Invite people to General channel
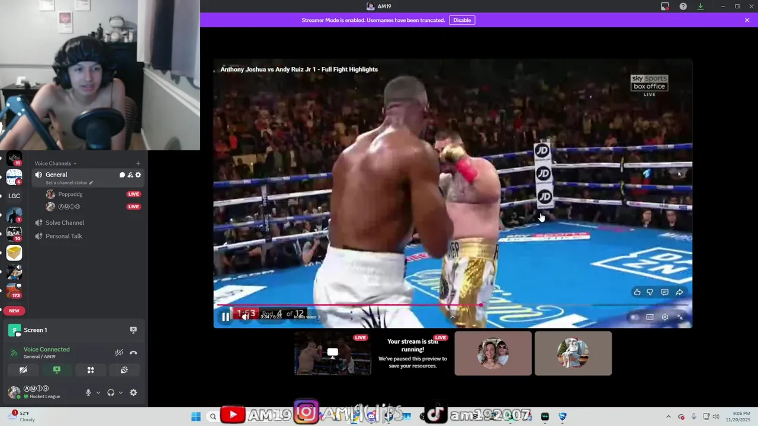The image size is (758, 426). (x=130, y=175)
